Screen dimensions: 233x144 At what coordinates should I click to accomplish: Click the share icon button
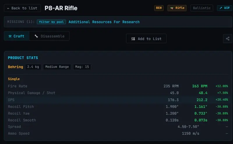click(228, 39)
